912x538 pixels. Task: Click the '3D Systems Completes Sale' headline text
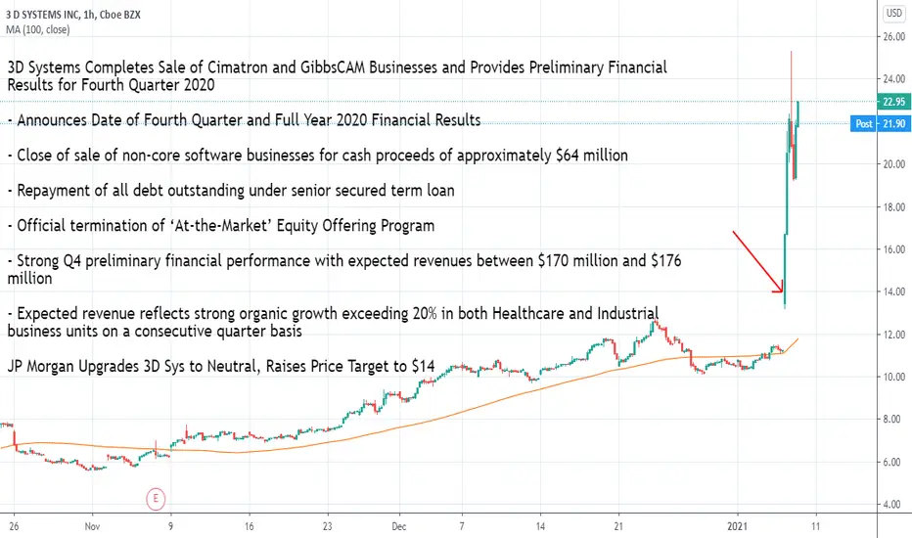(x=338, y=76)
